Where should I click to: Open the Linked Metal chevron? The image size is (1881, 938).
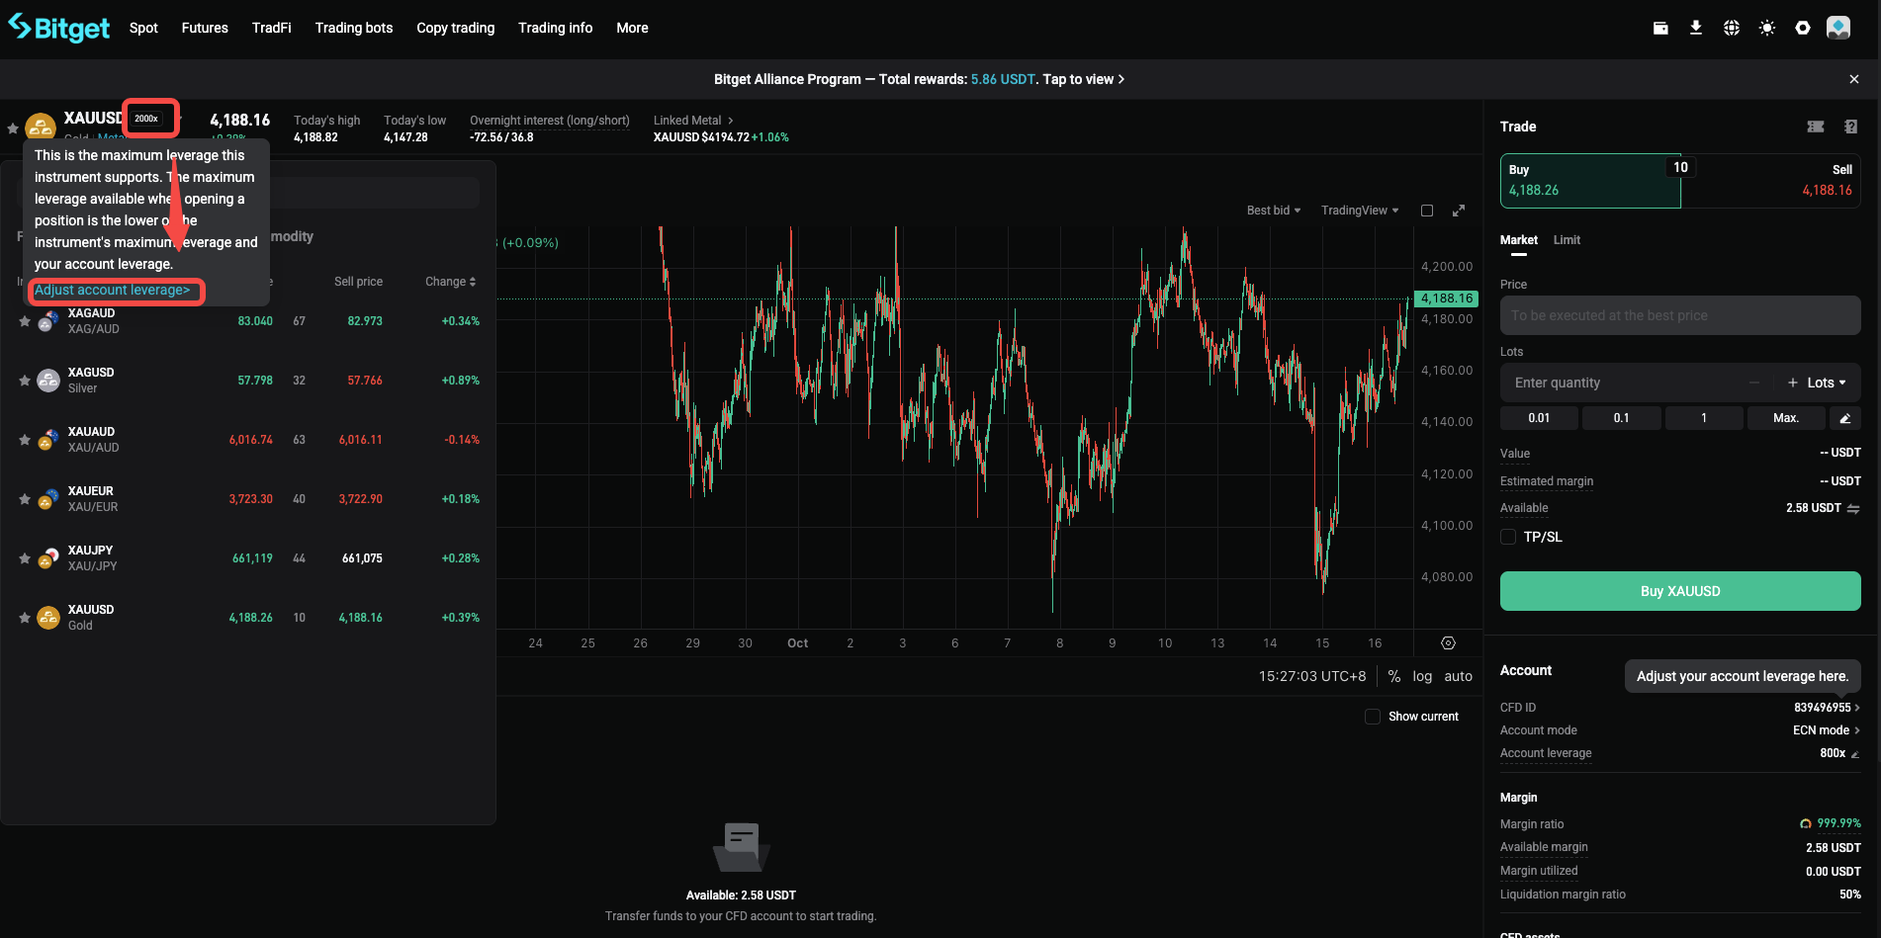731,121
